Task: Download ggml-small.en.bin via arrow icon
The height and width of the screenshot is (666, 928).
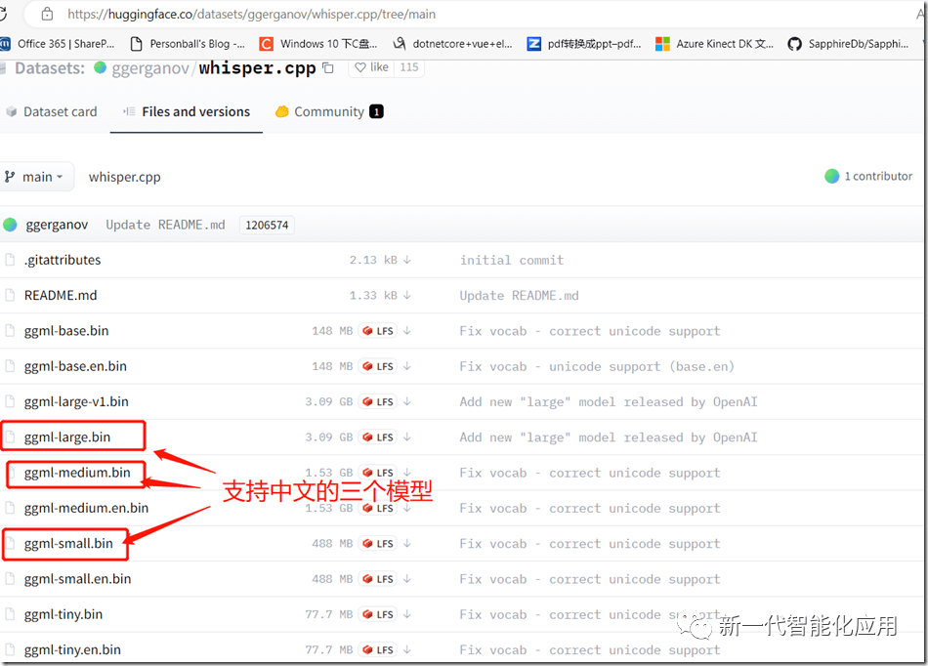Action: pyautogui.click(x=407, y=579)
